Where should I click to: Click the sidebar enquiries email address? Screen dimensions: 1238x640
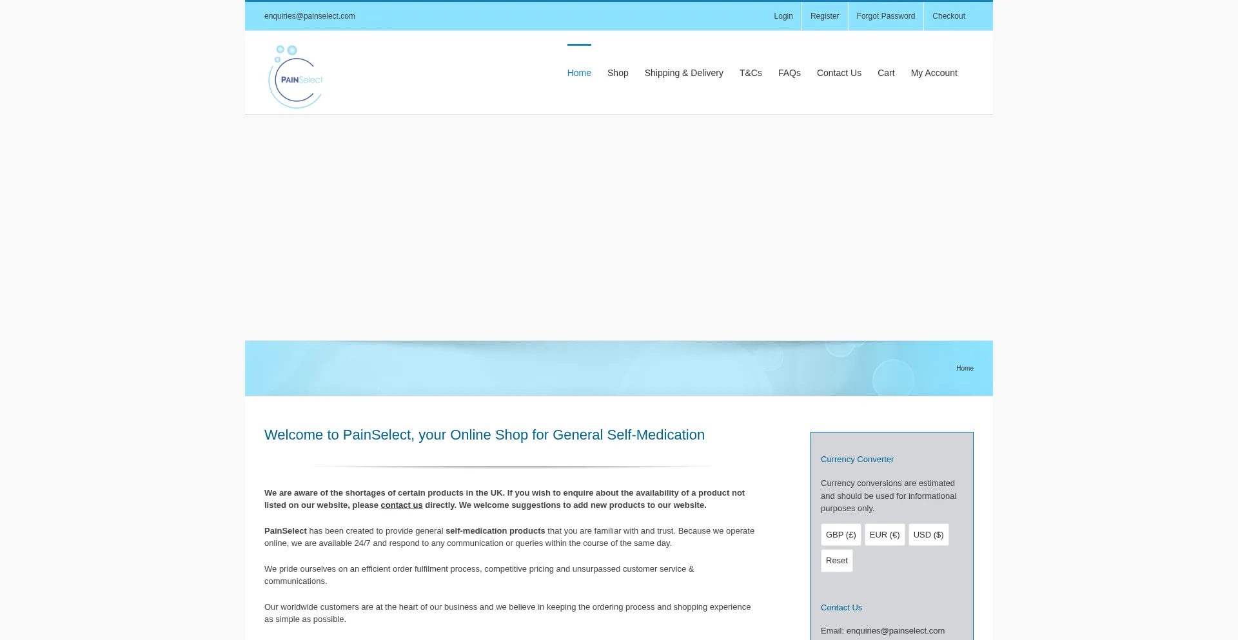[896, 631]
